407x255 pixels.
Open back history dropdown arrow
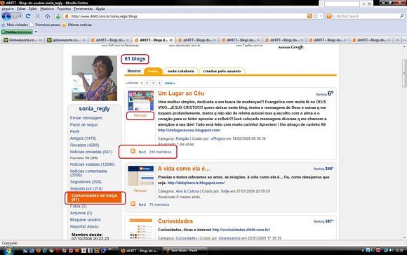coord(20,16)
